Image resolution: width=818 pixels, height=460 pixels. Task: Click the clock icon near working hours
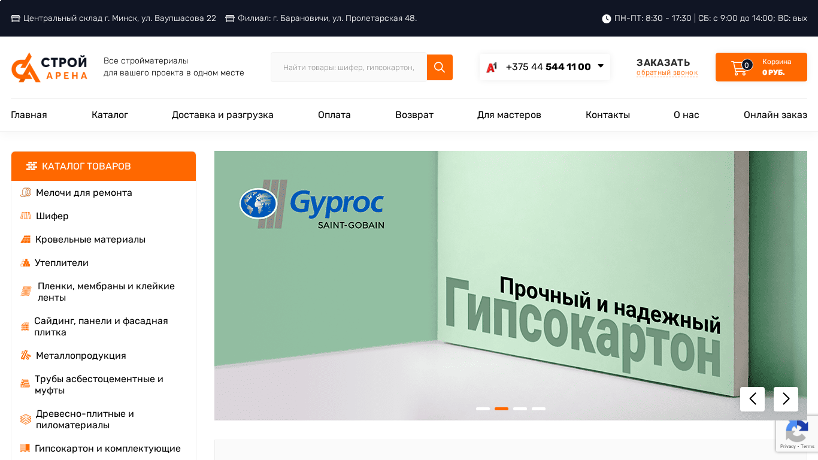pos(607,19)
